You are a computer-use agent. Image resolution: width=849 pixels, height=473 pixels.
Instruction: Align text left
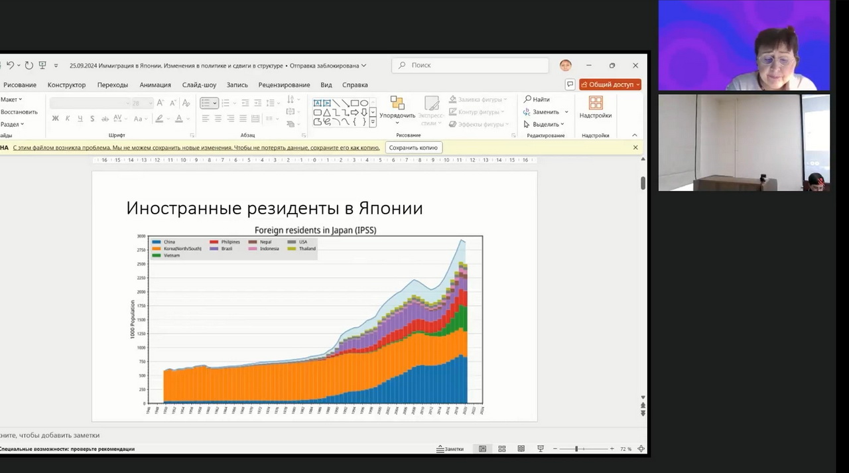[x=206, y=119]
